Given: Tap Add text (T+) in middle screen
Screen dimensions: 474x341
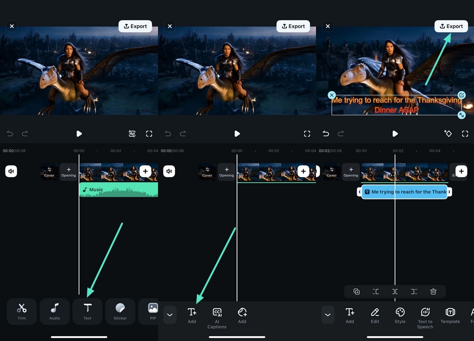Looking at the screenshot, I should click(x=192, y=315).
